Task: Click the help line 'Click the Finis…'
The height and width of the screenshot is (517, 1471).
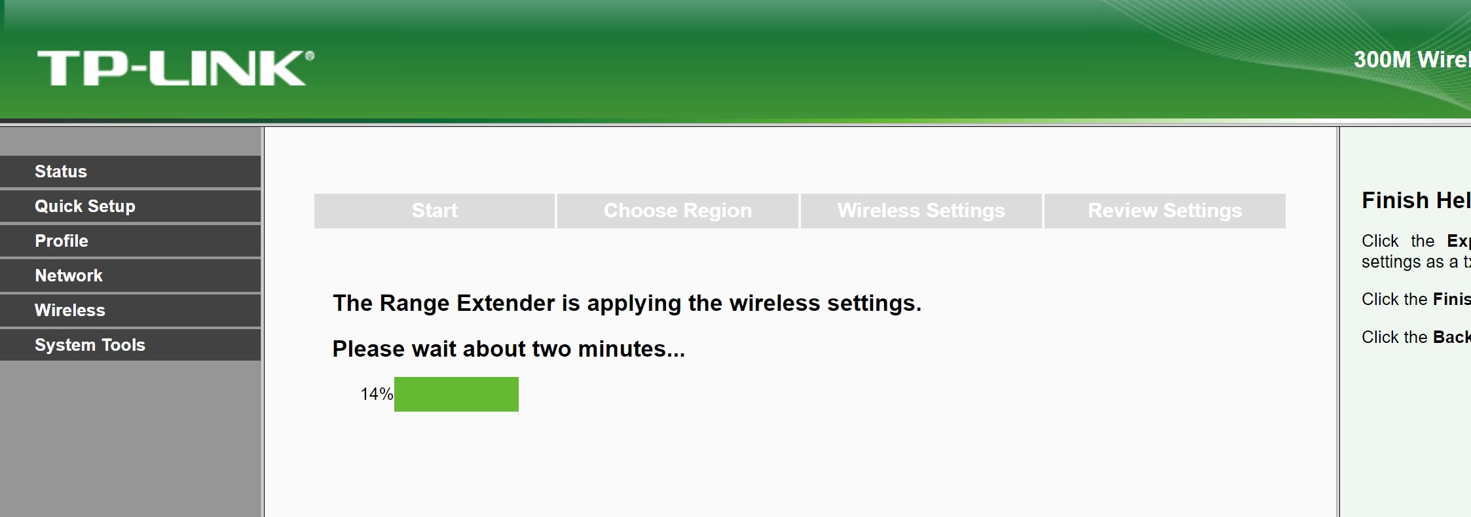Action: tap(1415, 299)
